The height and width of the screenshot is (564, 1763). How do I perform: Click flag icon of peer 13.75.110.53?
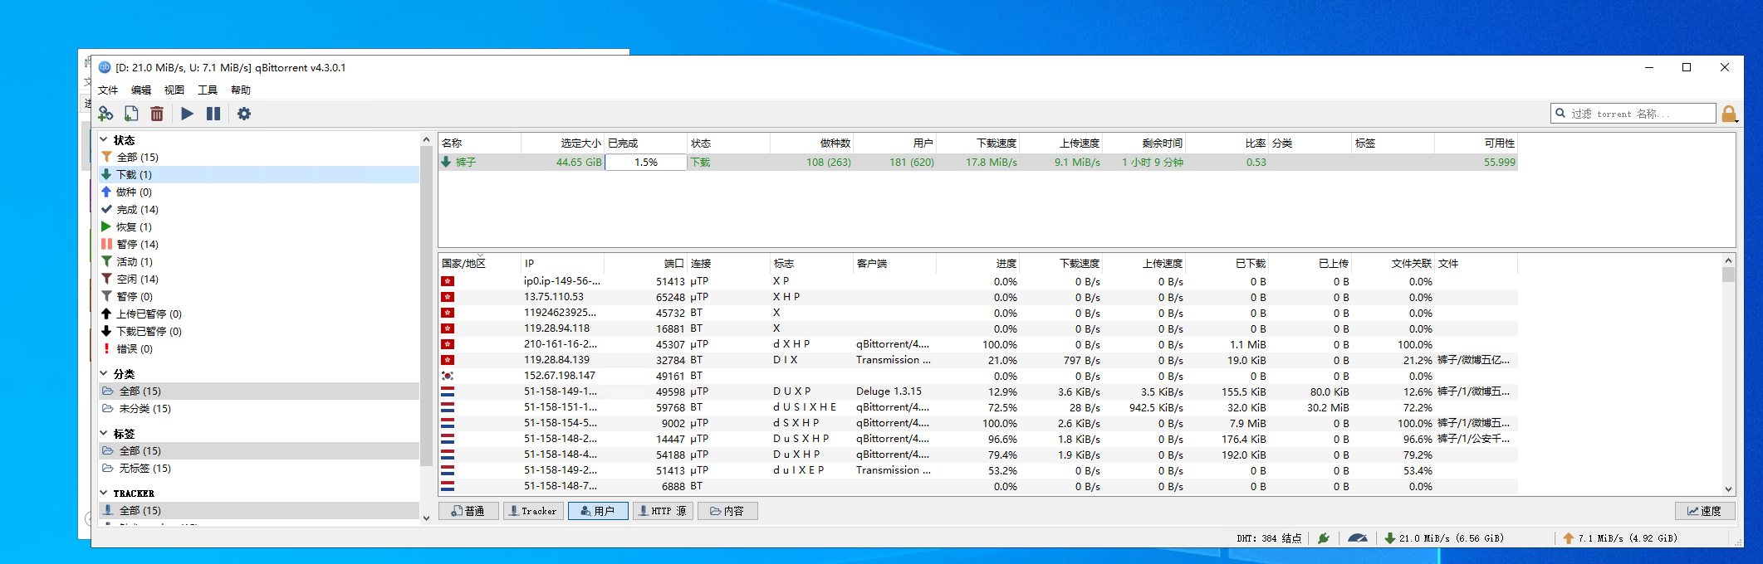(448, 297)
